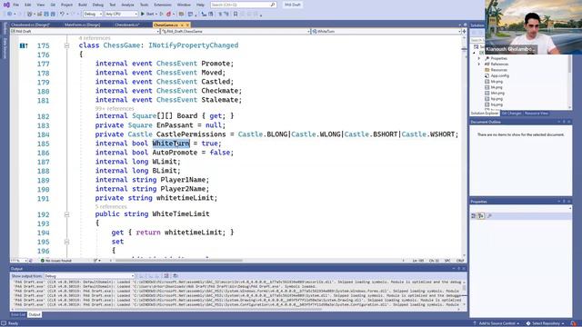Viewport: 582px width, 327px height.
Task: Open the 'Show output from' dropdown
Action: pos(89,276)
